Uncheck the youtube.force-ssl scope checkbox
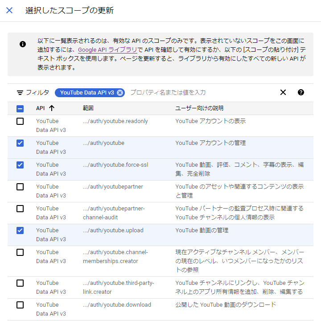 click(x=20, y=165)
